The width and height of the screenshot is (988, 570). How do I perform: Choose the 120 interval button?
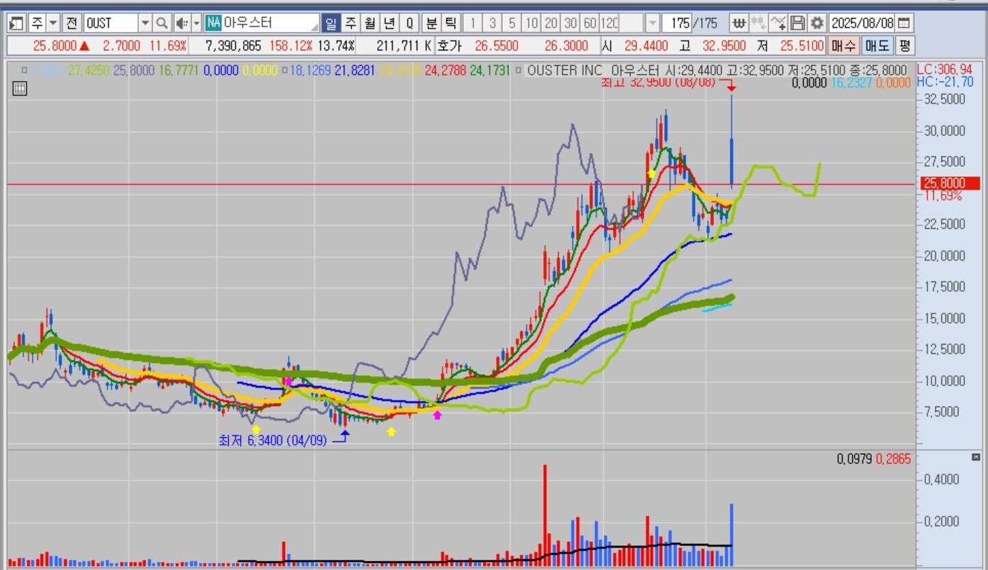[609, 23]
